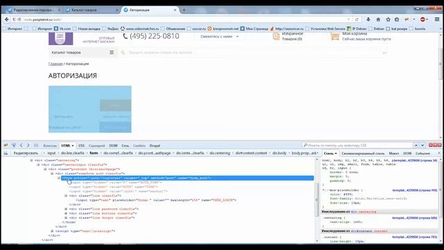Image resolution: width=444 pixels, height=250 pixels.
Task: Open the Firebug CSS panel tab
Action: click(x=82, y=145)
